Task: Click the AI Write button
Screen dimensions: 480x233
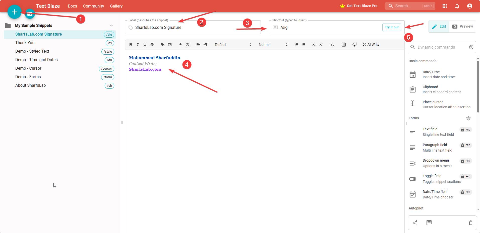Action: click(371, 45)
